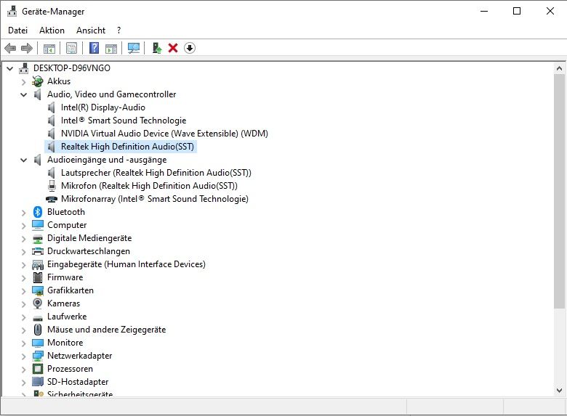
Task: Open the Datei menu
Action: point(17,30)
